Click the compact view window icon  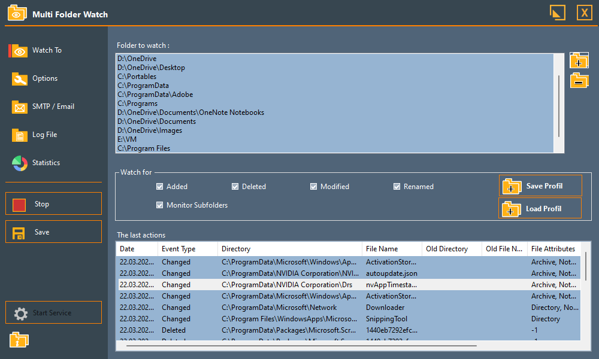(x=557, y=13)
